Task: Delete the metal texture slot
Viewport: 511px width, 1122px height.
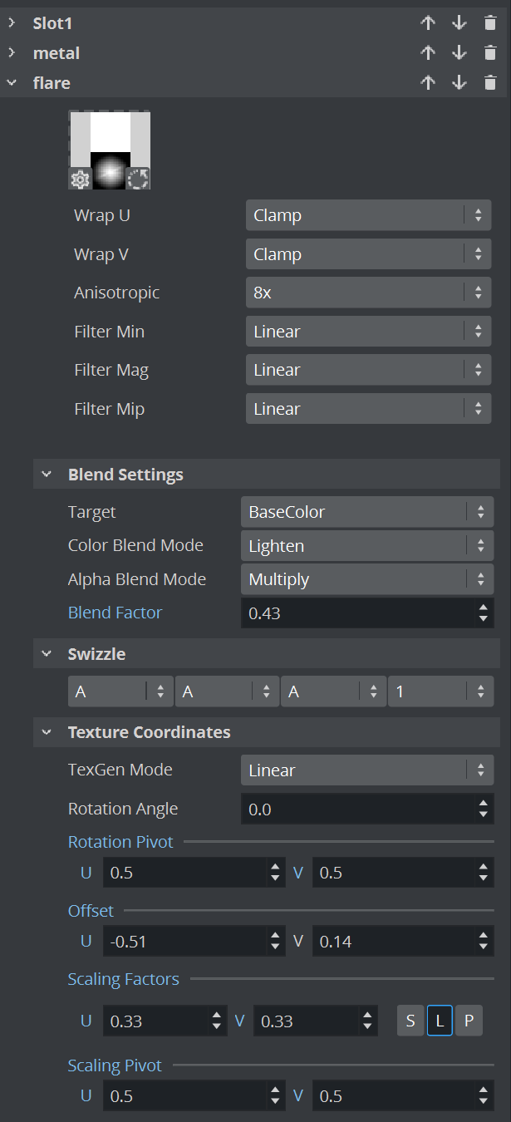Action: pos(490,52)
